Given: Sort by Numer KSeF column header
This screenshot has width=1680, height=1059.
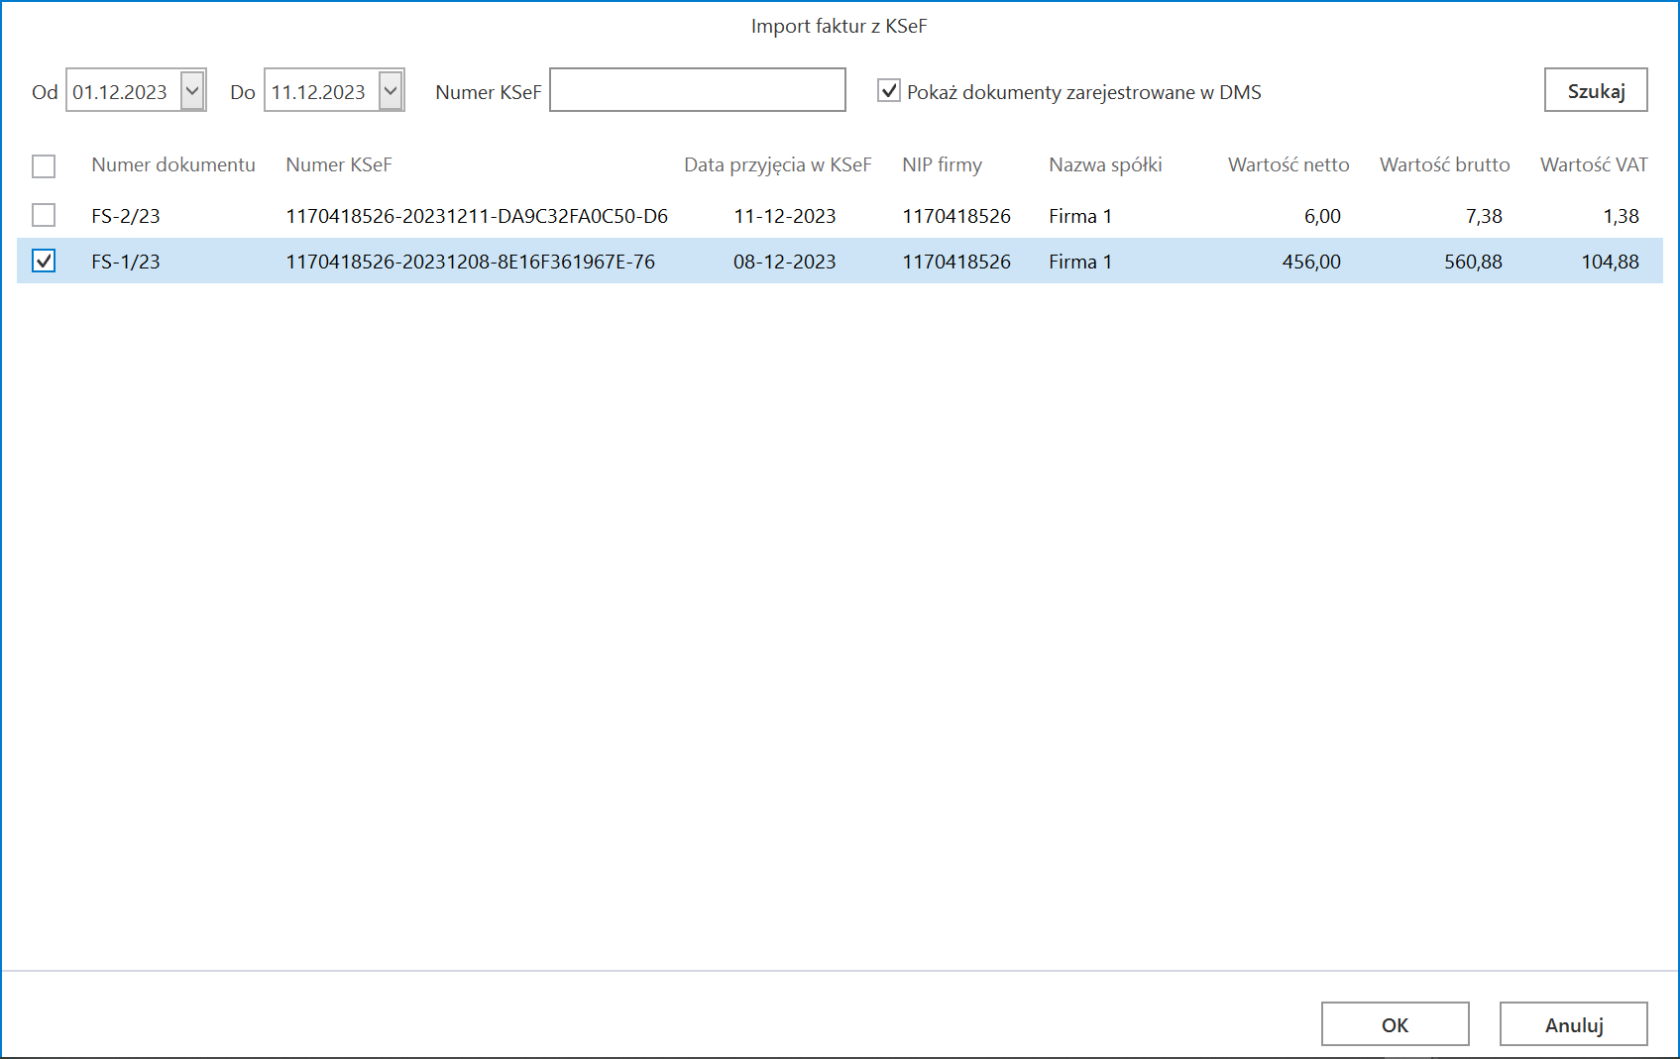Looking at the screenshot, I should click(x=339, y=164).
